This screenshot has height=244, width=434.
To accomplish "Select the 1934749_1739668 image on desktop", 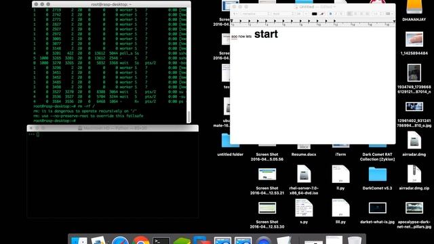I will (414, 73).
